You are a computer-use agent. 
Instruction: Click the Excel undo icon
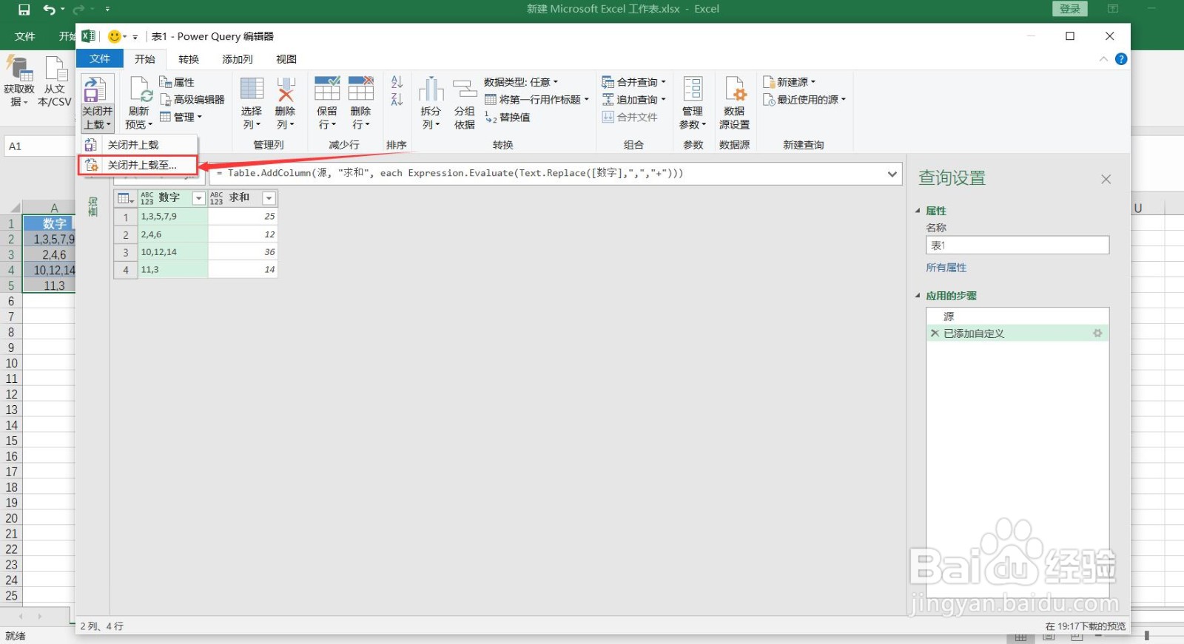pyautogui.click(x=49, y=10)
